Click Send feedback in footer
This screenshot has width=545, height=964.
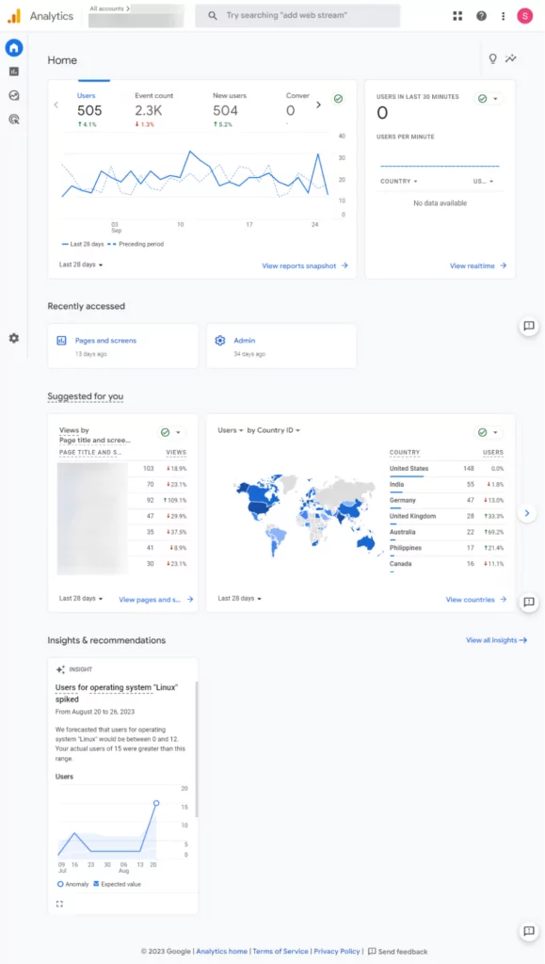pos(397,951)
